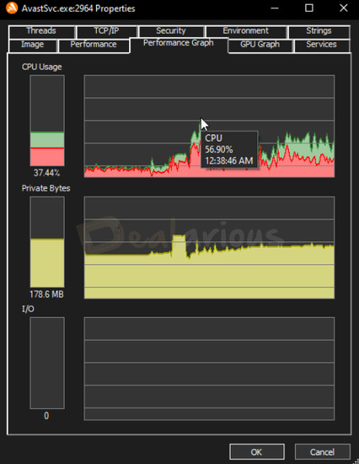Image resolution: width=359 pixels, height=464 pixels.
Task: Open the Security tab
Action: point(171,31)
